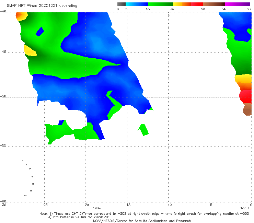Click the red segment of the color bar
Screen dimensions: 254x223
(197, 4)
